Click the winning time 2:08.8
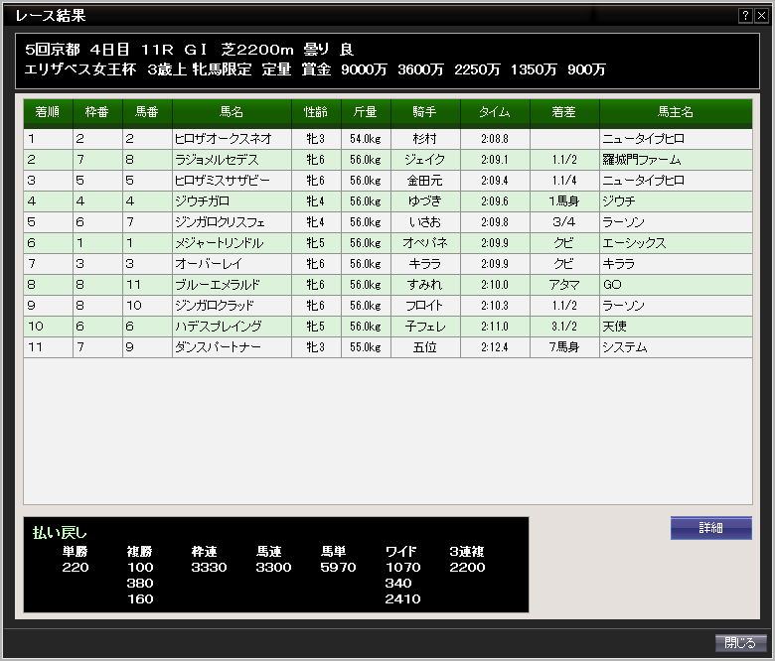 tap(495, 139)
